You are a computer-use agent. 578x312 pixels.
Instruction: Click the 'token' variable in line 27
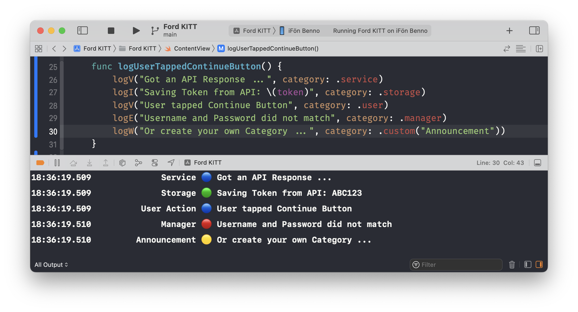pos(290,92)
